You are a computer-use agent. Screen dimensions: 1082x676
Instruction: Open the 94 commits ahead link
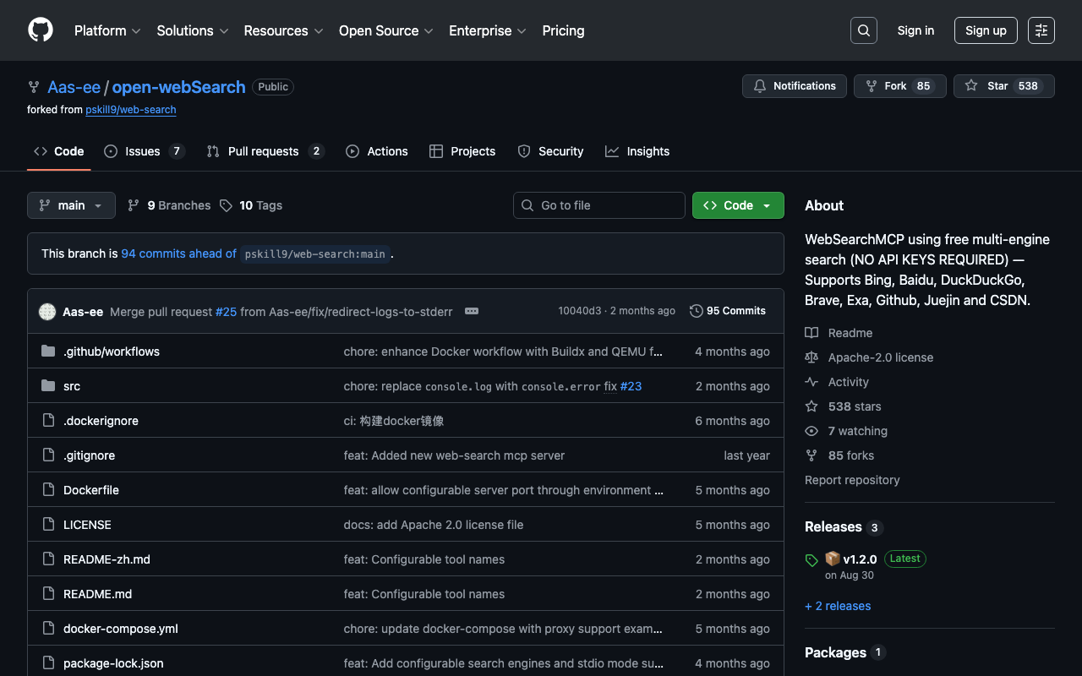click(x=178, y=253)
